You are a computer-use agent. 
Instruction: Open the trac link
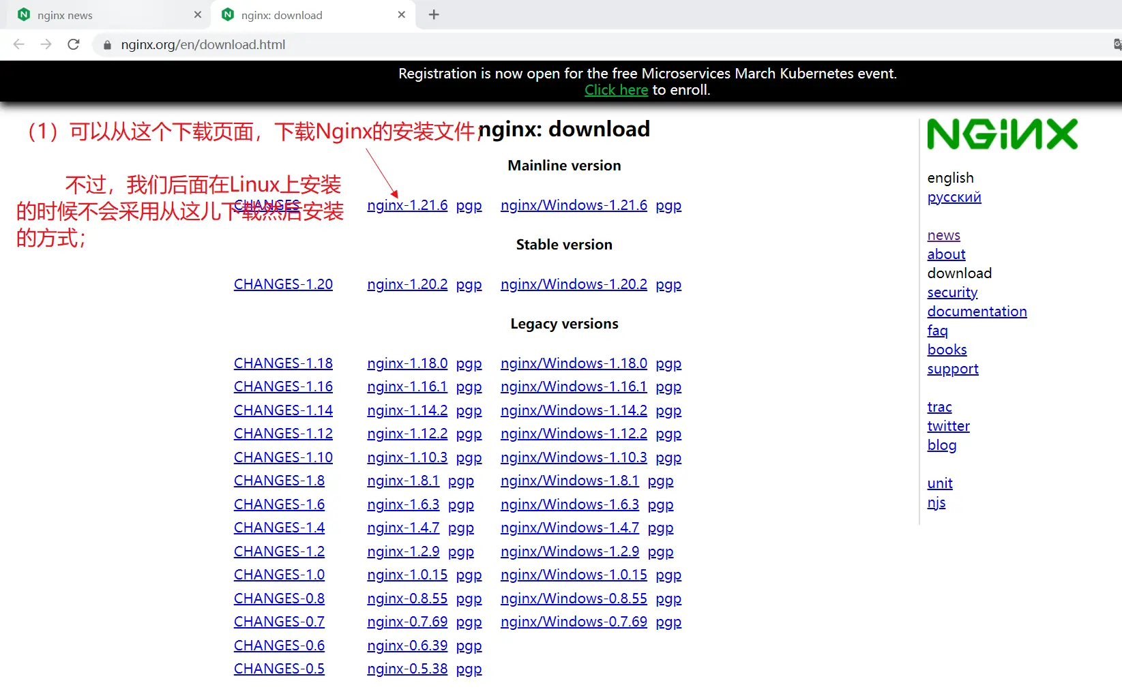click(x=939, y=407)
